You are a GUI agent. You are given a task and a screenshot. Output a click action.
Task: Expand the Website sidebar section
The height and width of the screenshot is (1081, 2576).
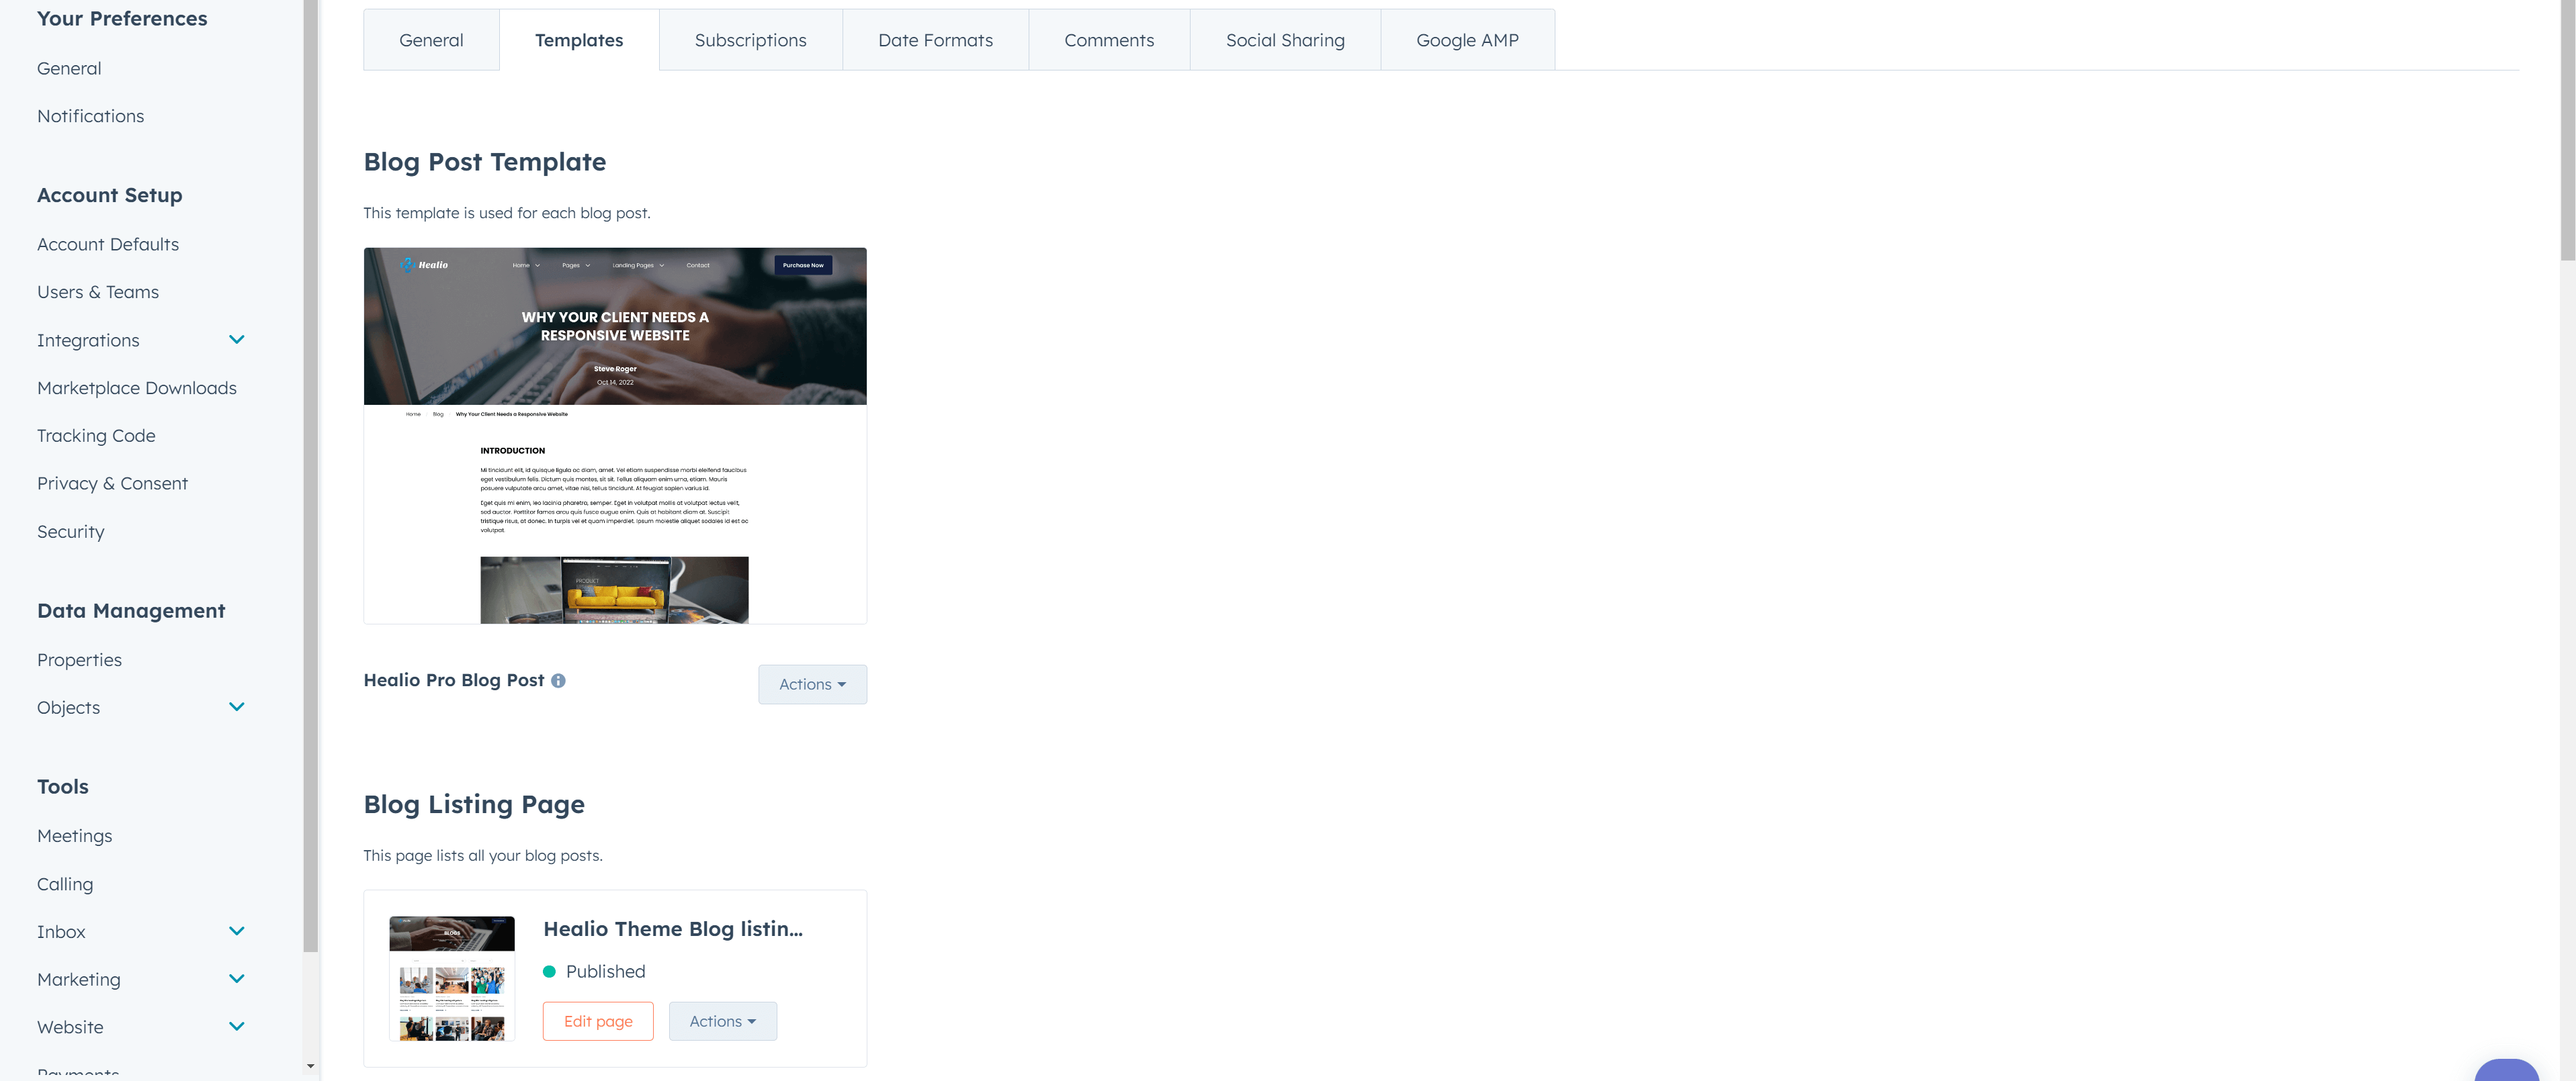tap(236, 1026)
